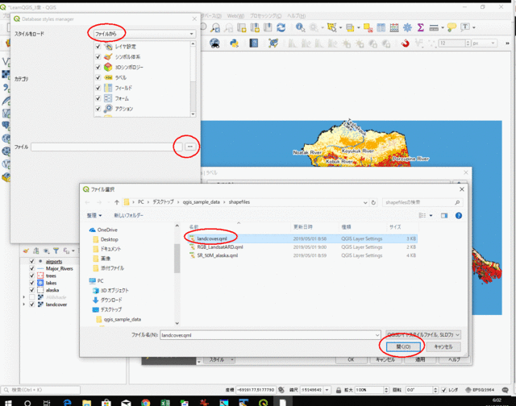The image size is (516, 406).
Task: Open the log messages bubble icon
Action: (x=506, y=390)
